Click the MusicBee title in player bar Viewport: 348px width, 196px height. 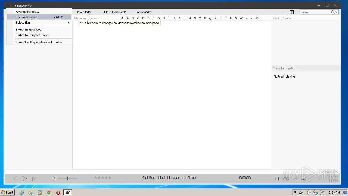click(169, 178)
